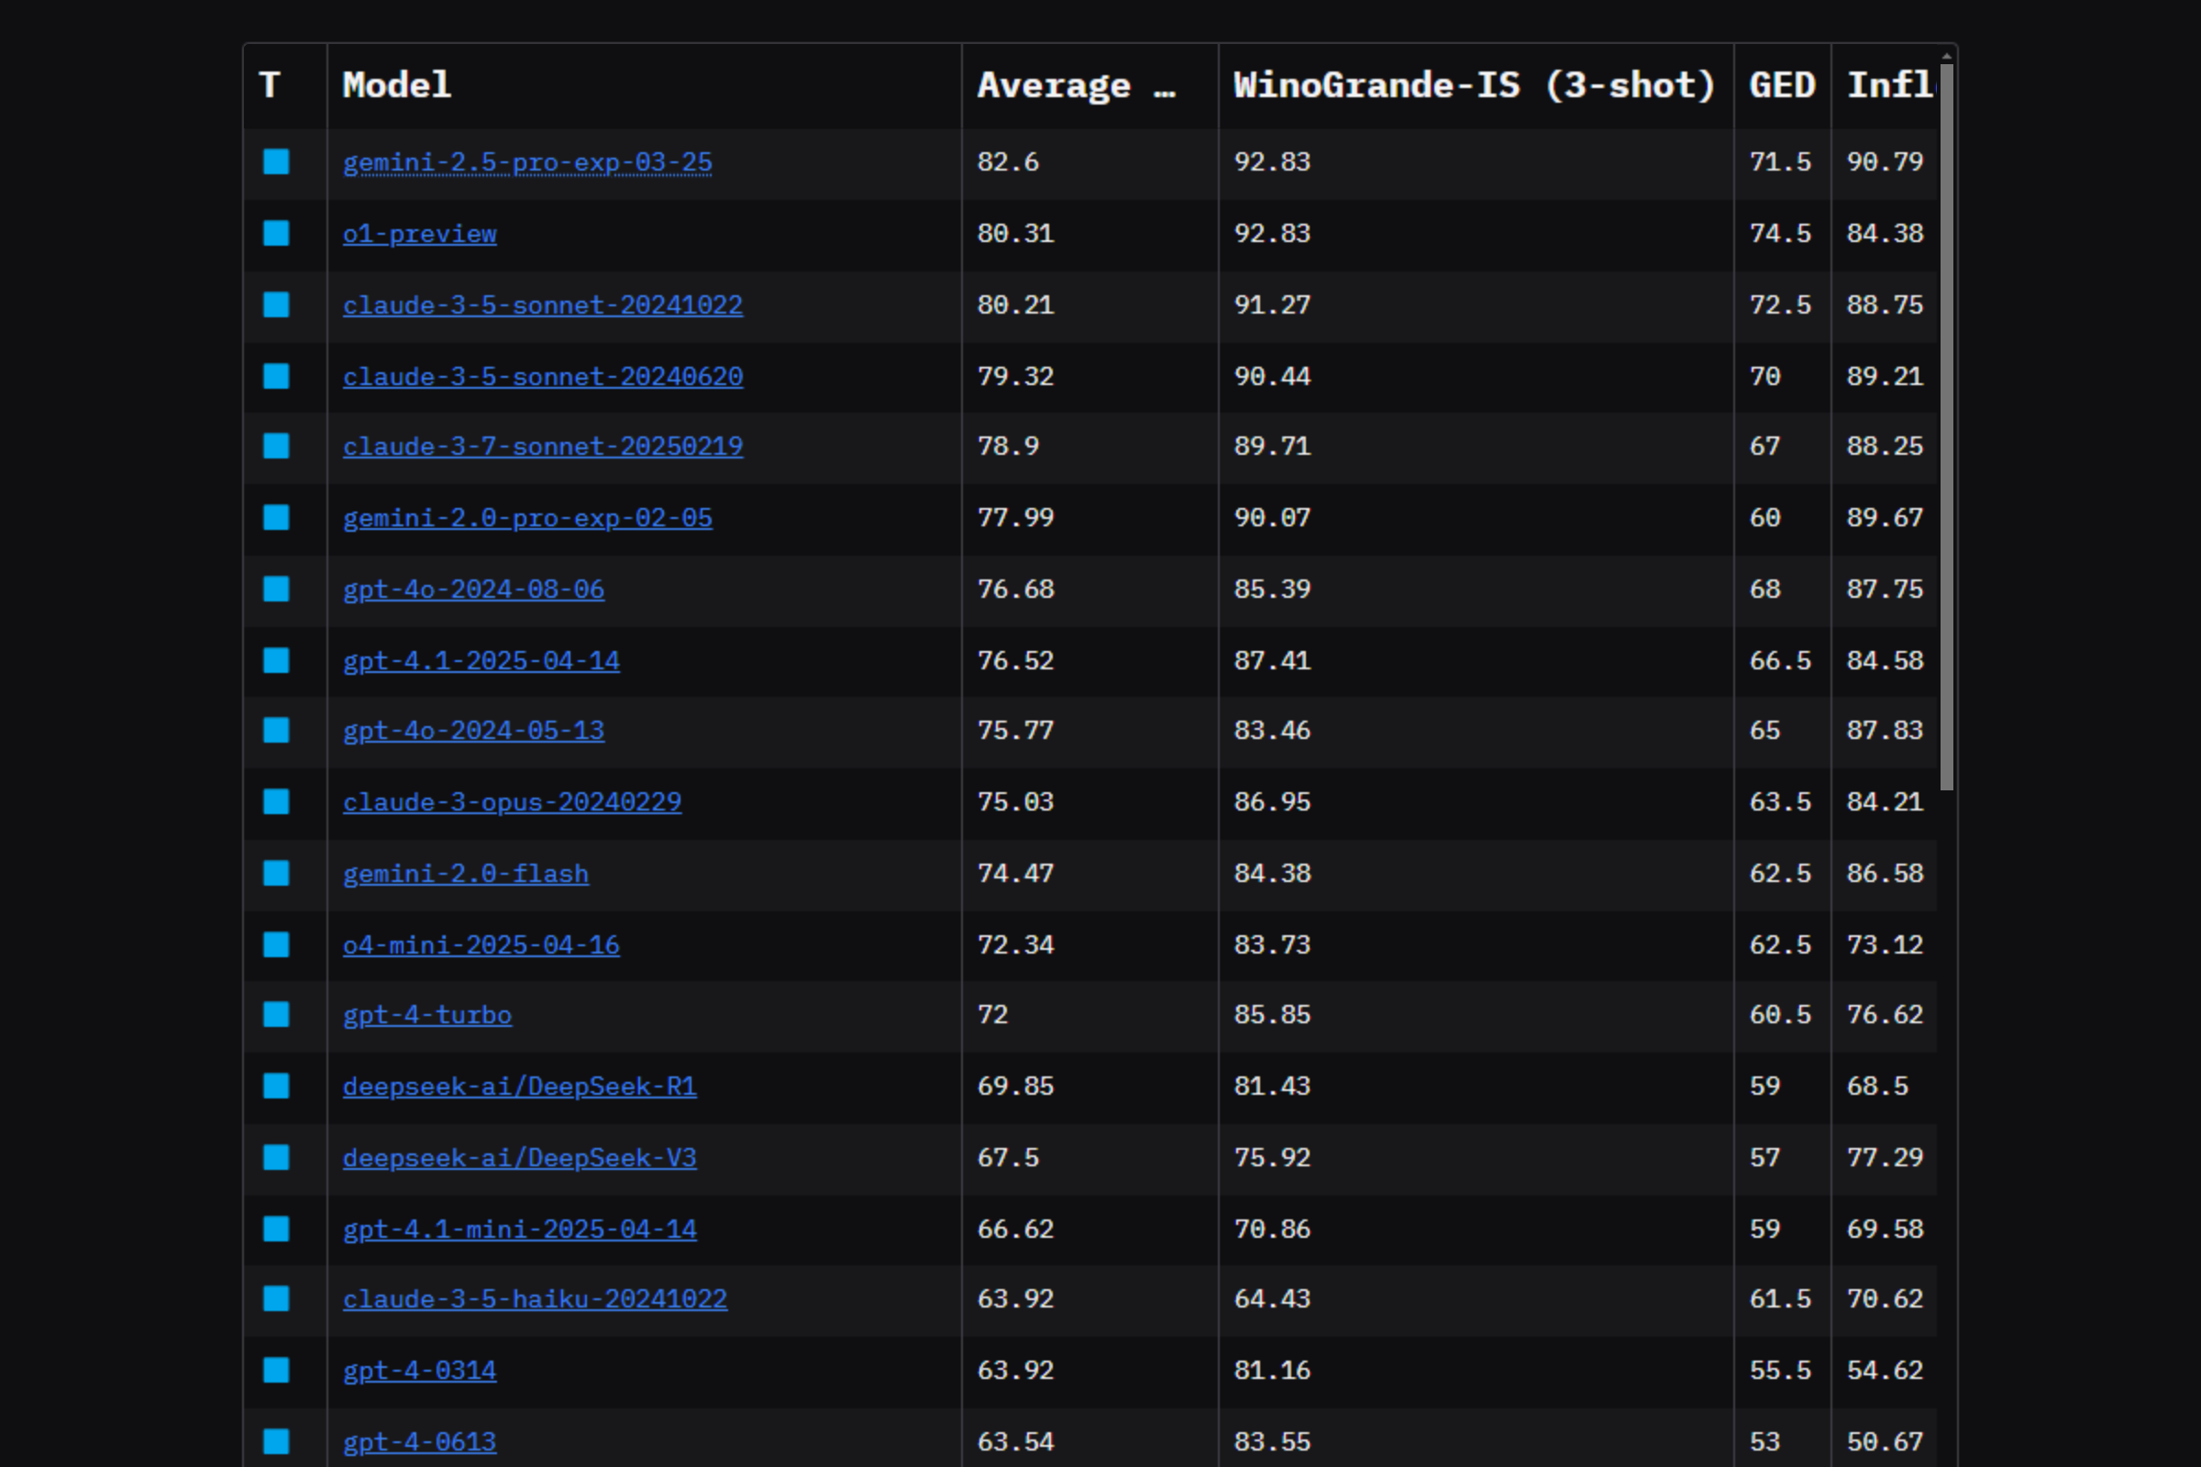
Task: Open the o1-preview model link
Action: 419,234
